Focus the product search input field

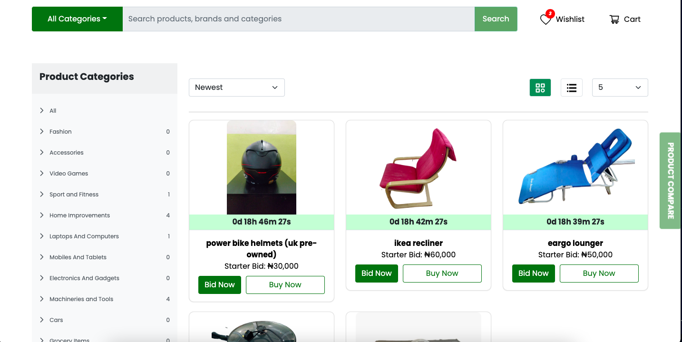pyautogui.click(x=299, y=19)
